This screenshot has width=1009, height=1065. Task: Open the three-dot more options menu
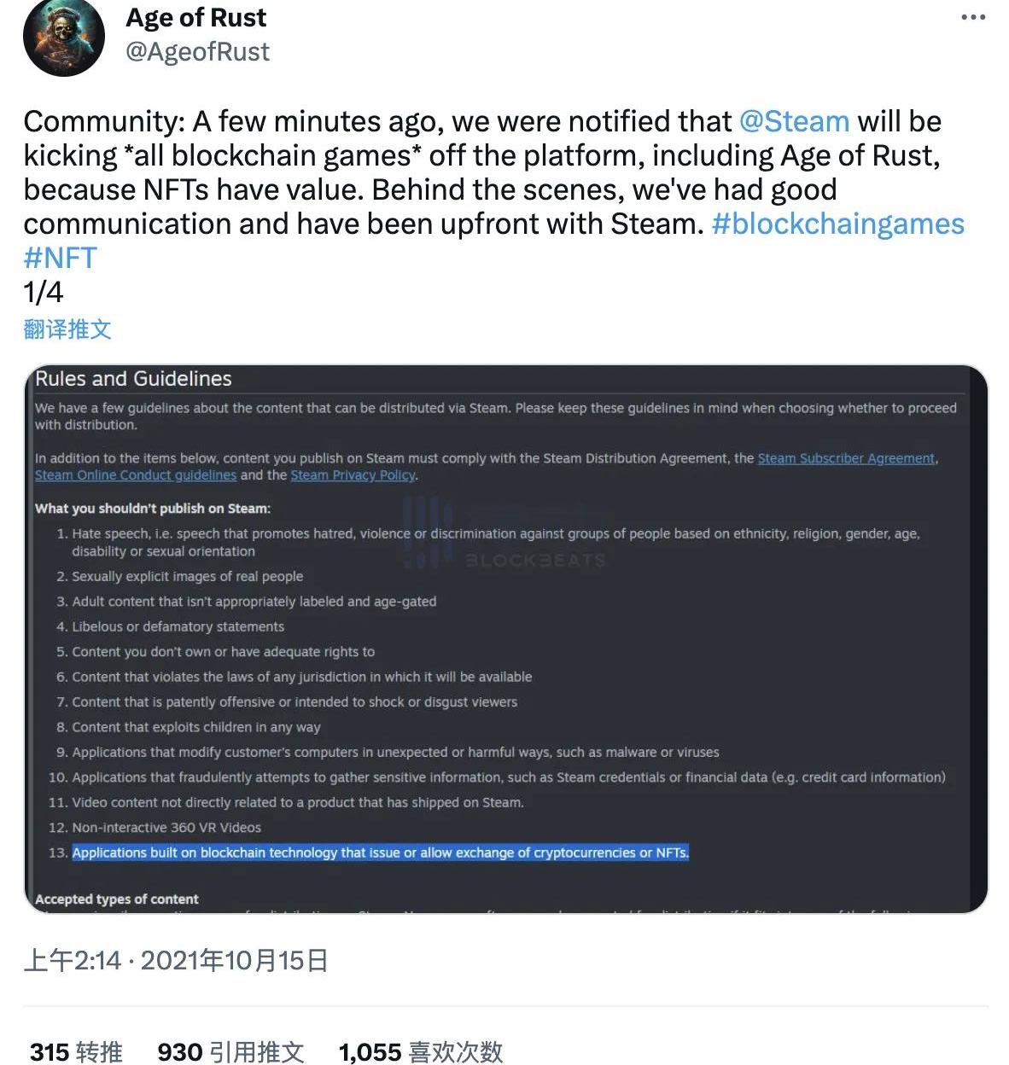[x=973, y=18]
